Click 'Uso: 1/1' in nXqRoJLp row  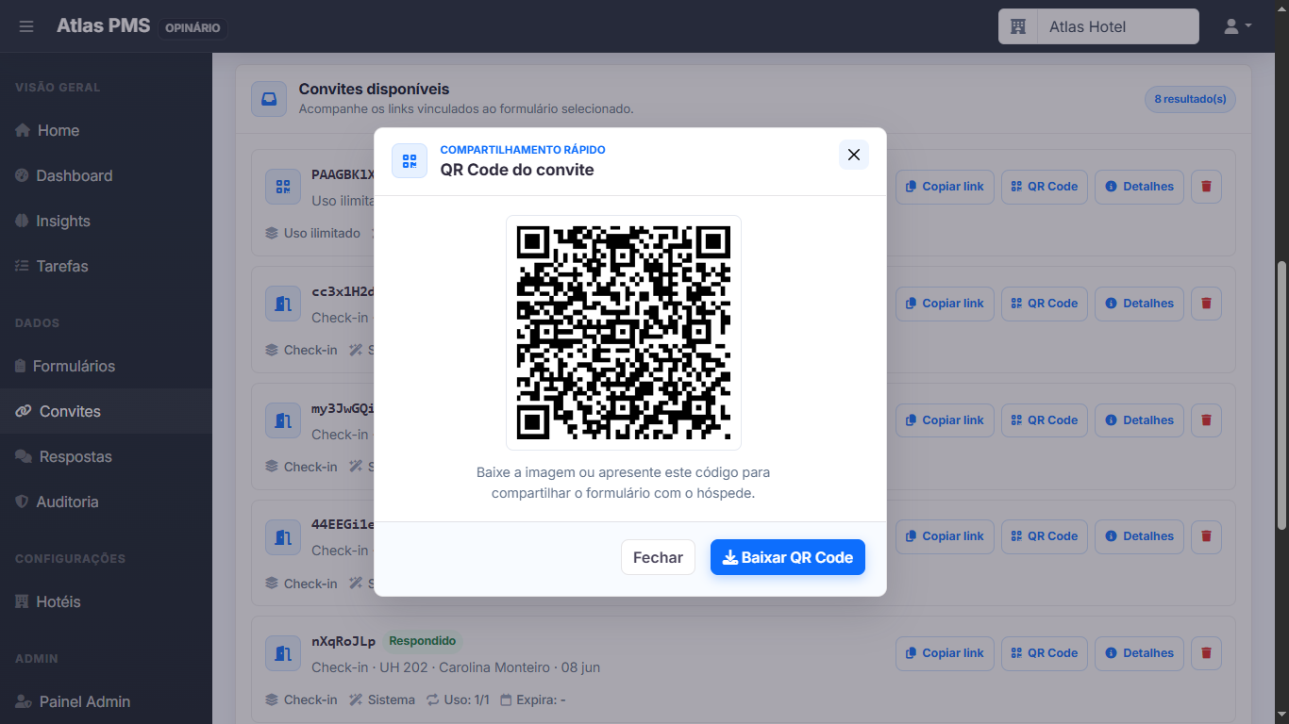tap(458, 699)
